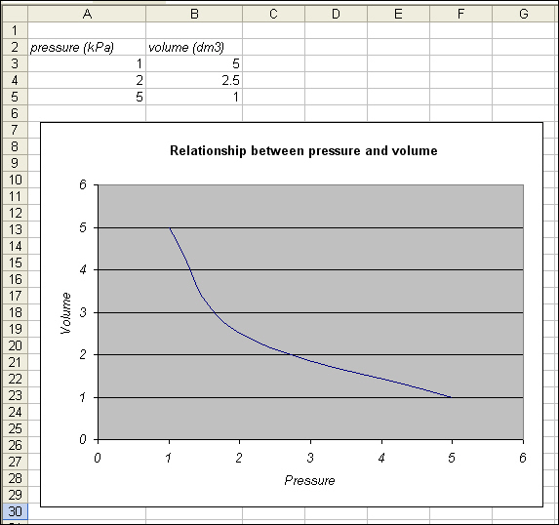This screenshot has height=525, width=559.
Task: Select cell A5 with value 5
Action: pyautogui.click(x=87, y=97)
